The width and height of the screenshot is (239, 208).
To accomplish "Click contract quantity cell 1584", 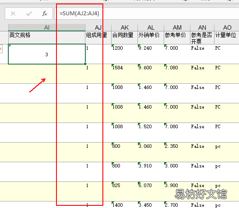I will (124, 74).
